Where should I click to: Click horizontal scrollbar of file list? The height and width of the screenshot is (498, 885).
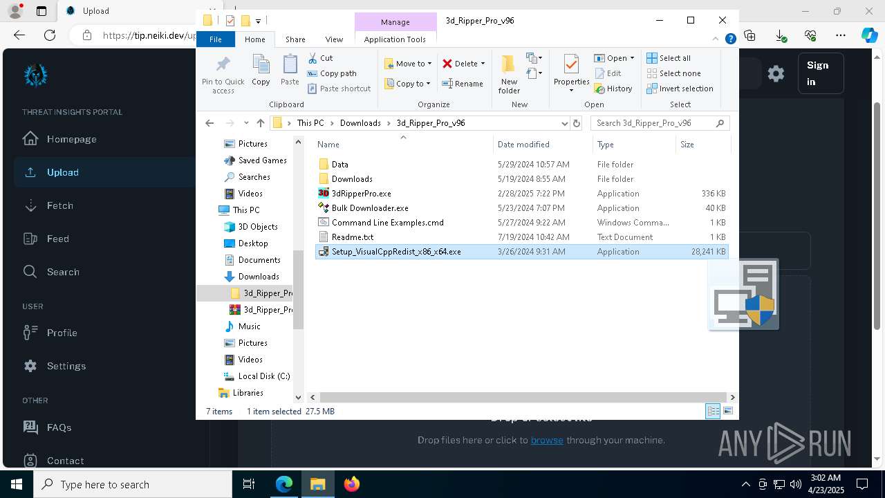[522, 397]
